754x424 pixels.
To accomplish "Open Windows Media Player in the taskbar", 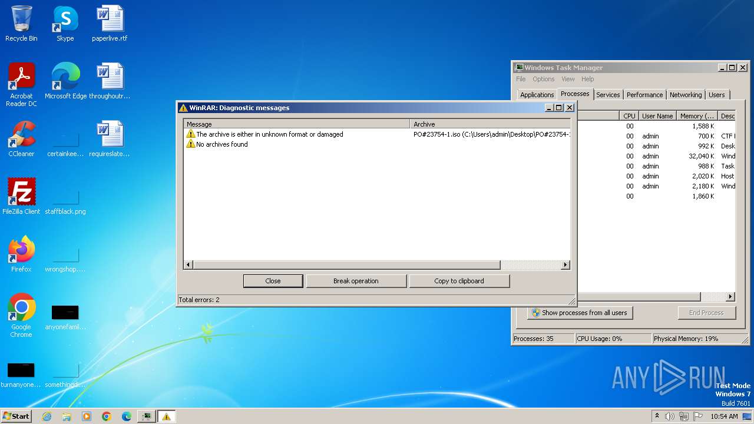I will pos(87,416).
